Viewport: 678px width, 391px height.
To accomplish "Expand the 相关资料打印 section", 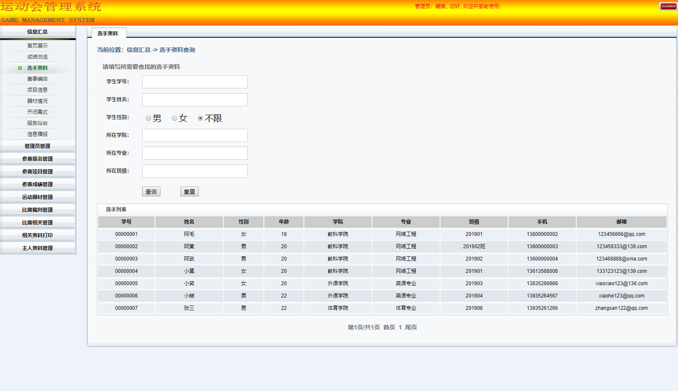I will tap(38, 235).
